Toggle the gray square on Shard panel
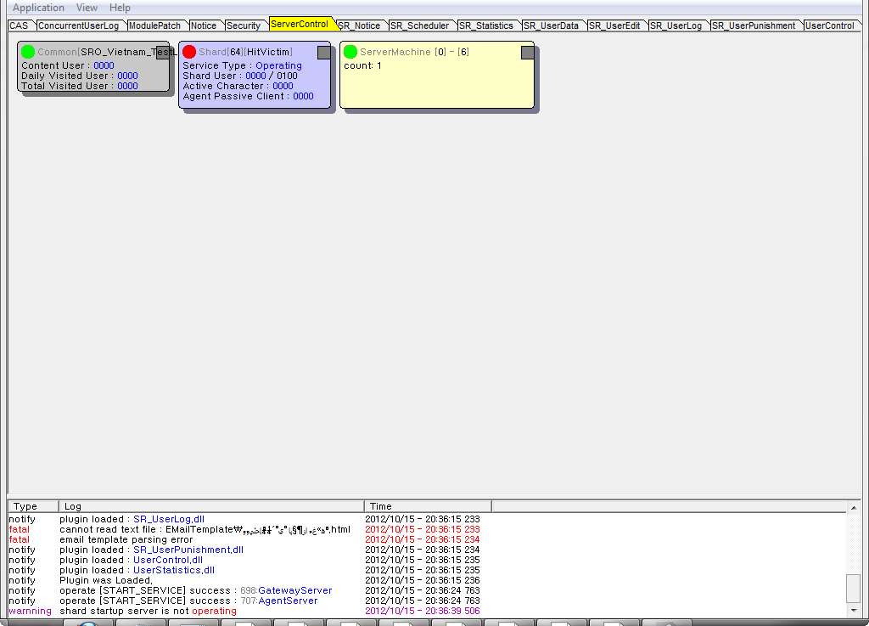 (324, 53)
